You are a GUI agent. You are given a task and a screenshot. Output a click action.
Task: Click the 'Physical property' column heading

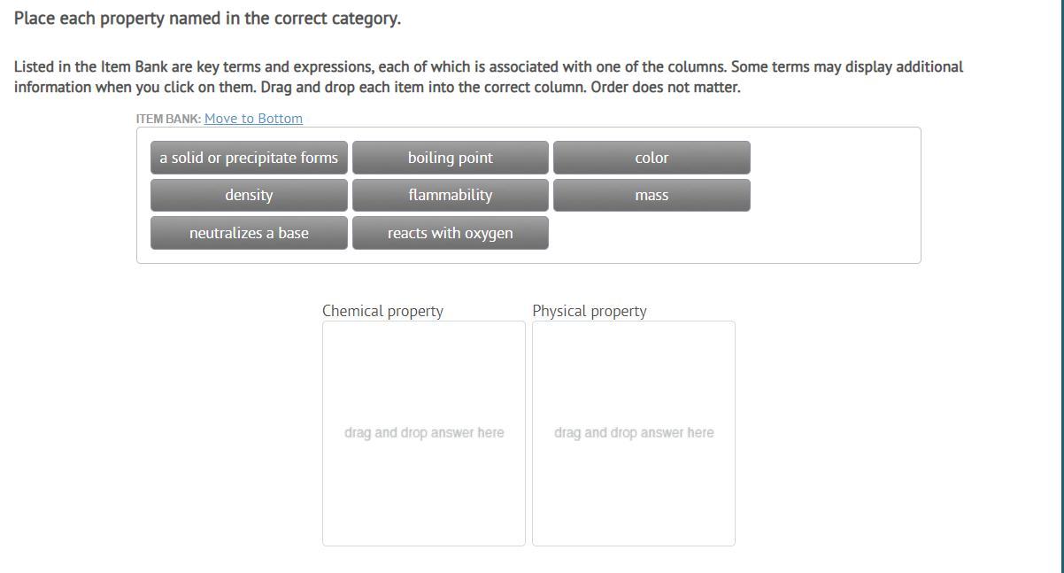[x=590, y=311]
